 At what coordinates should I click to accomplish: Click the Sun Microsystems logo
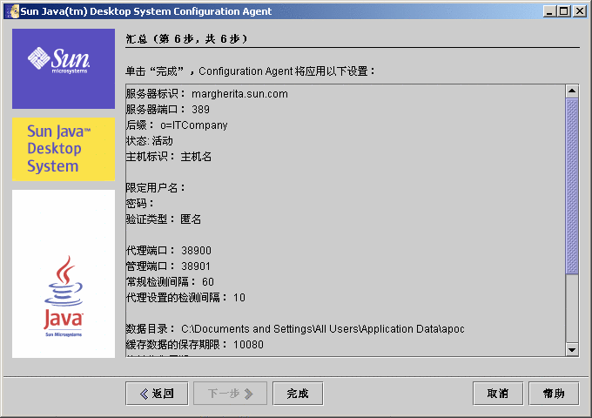pyautogui.click(x=64, y=69)
